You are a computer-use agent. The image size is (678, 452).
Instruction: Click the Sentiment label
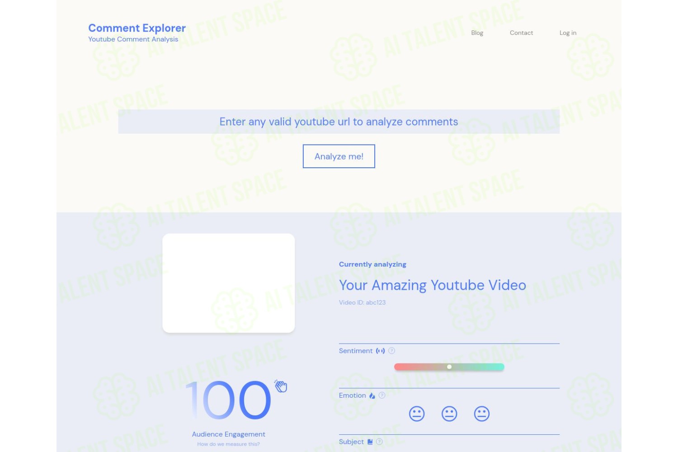356,351
